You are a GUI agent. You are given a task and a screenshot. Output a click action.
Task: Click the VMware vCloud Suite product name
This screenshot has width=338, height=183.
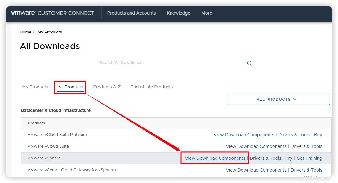tap(48, 146)
